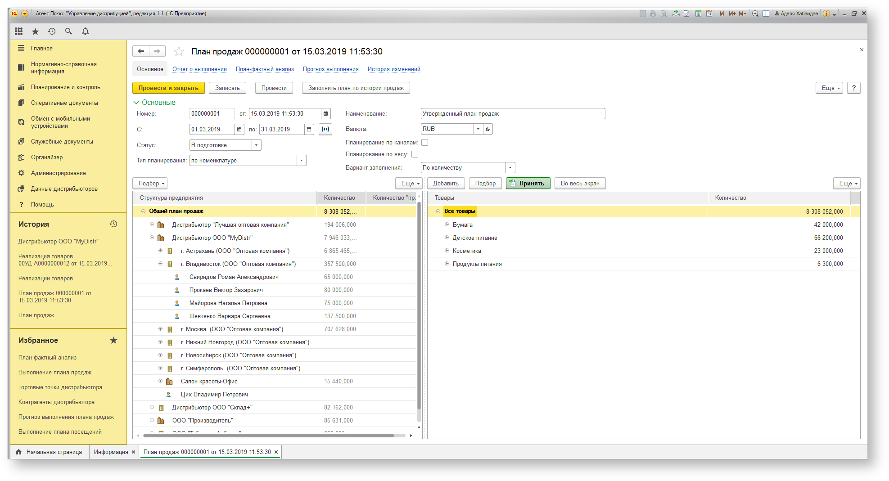Select Продукты питания row
Screen dimensions: 889x481
coord(644,264)
